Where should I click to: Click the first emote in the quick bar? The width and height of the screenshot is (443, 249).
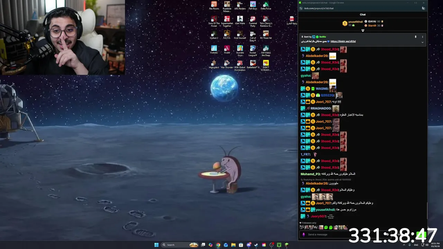point(301,227)
